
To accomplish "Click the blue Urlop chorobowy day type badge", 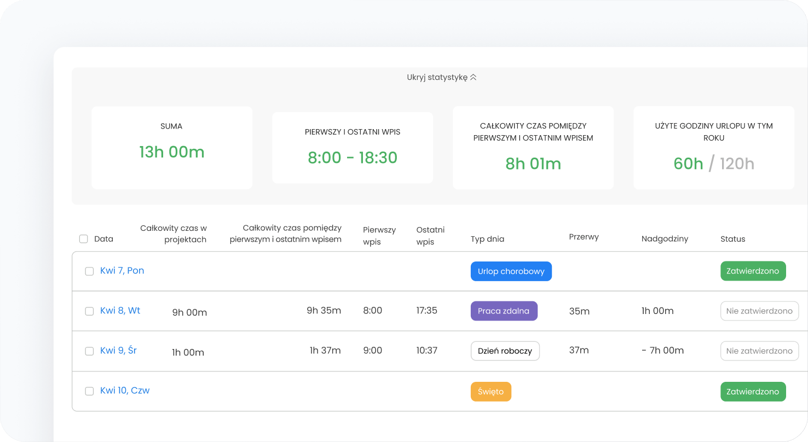I will click(511, 271).
